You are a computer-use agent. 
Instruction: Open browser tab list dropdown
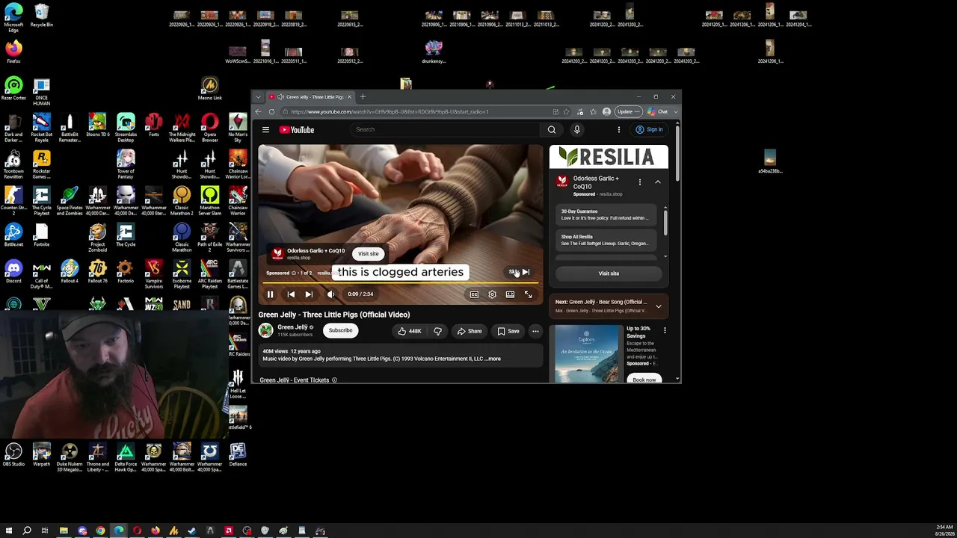(258, 96)
